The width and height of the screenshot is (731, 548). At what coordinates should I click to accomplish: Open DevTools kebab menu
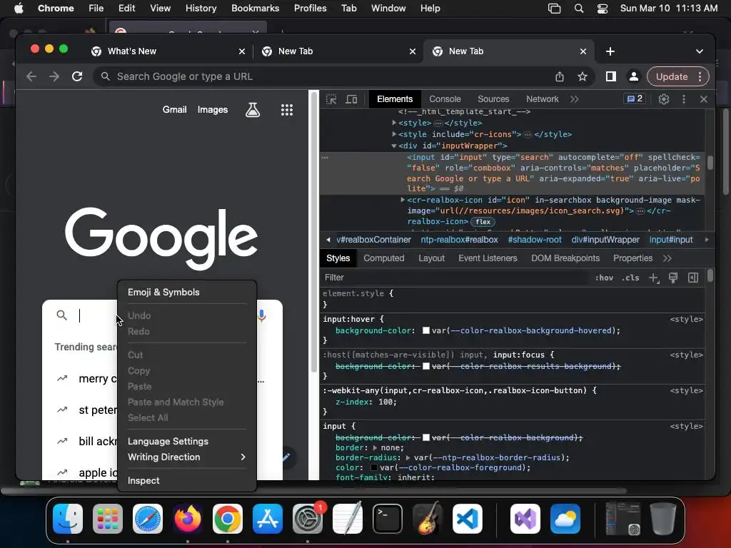683,99
